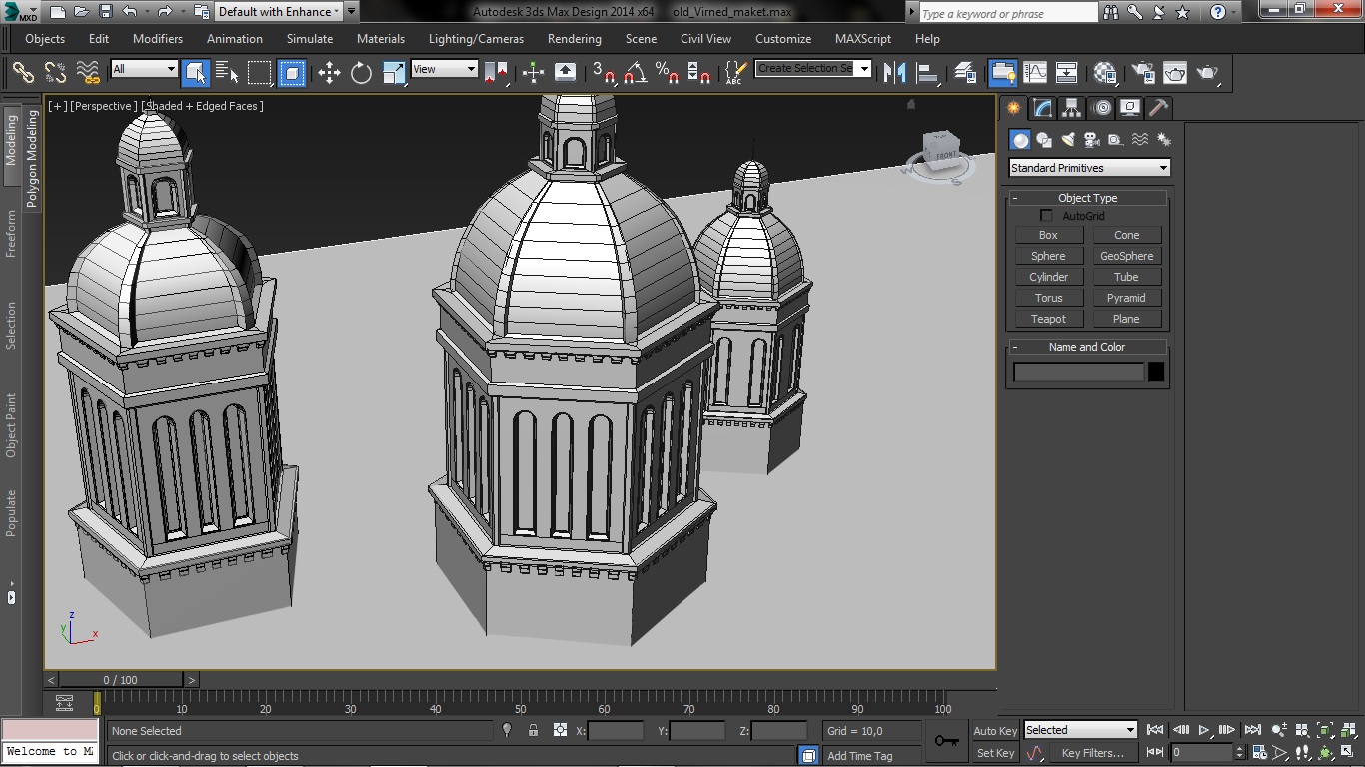Image resolution: width=1365 pixels, height=767 pixels.
Task: Toggle the Auto Key button
Action: click(994, 730)
